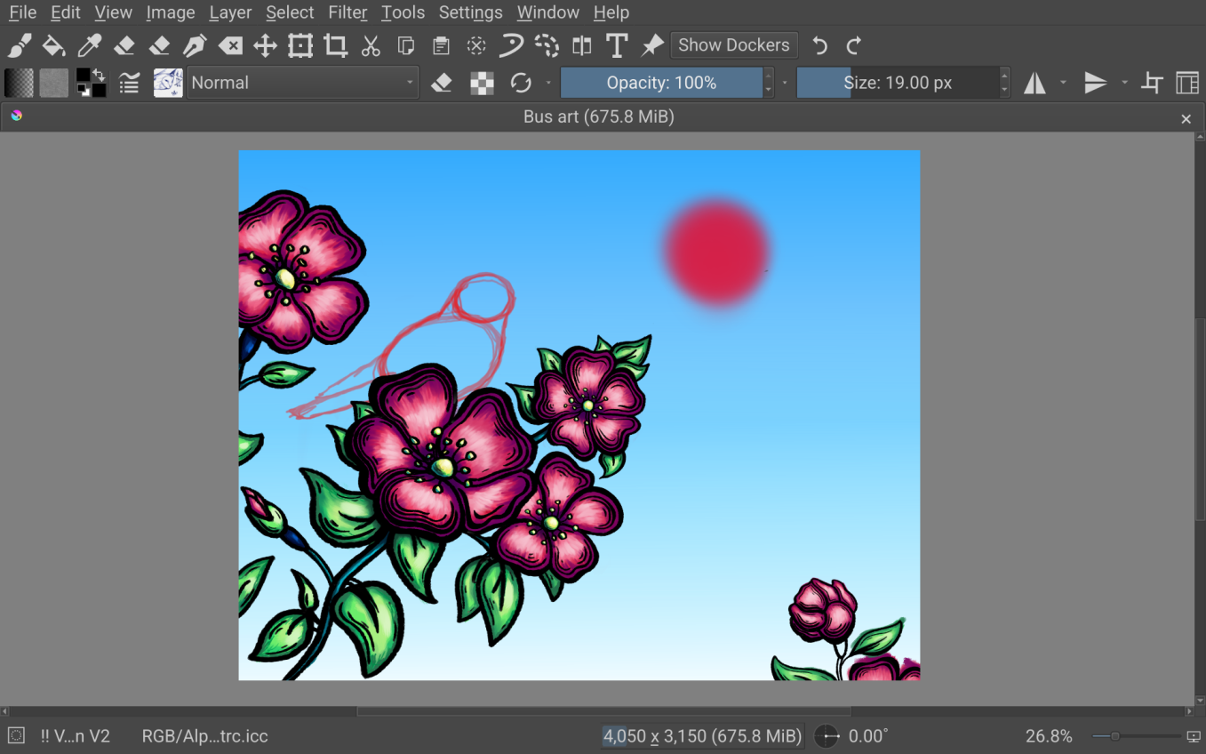Click the brush Size slider

[898, 83]
